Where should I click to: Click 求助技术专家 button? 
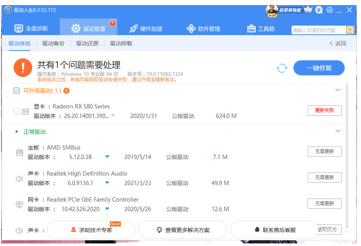point(91,230)
